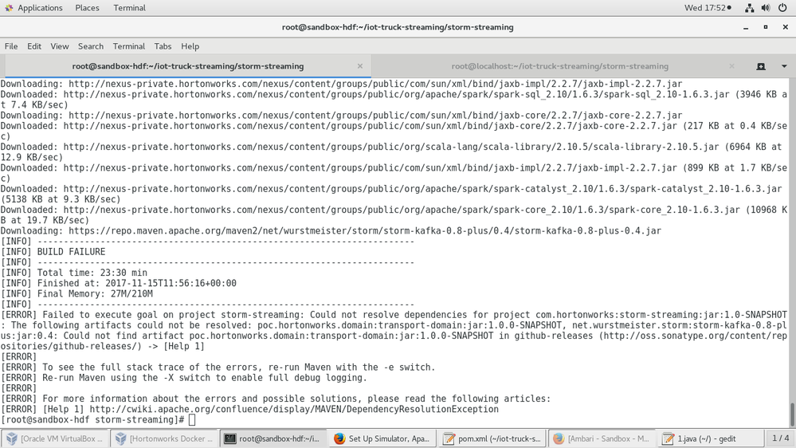Click the Re-run Maven using -X switch line
Image resolution: width=796 pixels, height=448 pixels.
pyautogui.click(x=184, y=378)
